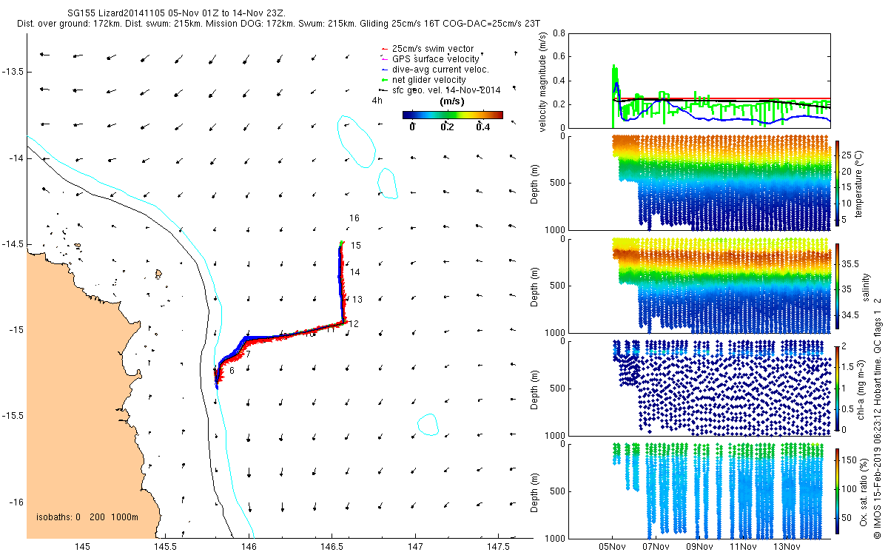Click day label '6' near the track start

point(232,370)
